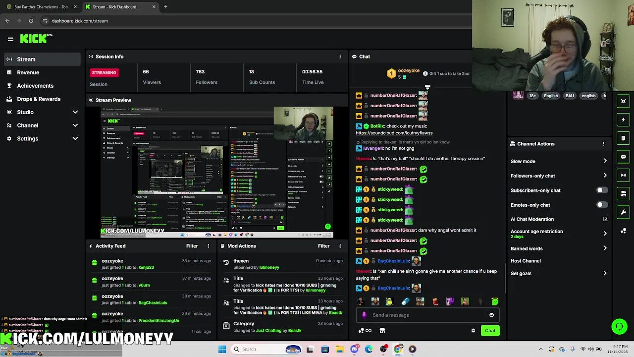Reload the page in browser toolbar
This screenshot has width=634, height=357.
click(x=31, y=21)
